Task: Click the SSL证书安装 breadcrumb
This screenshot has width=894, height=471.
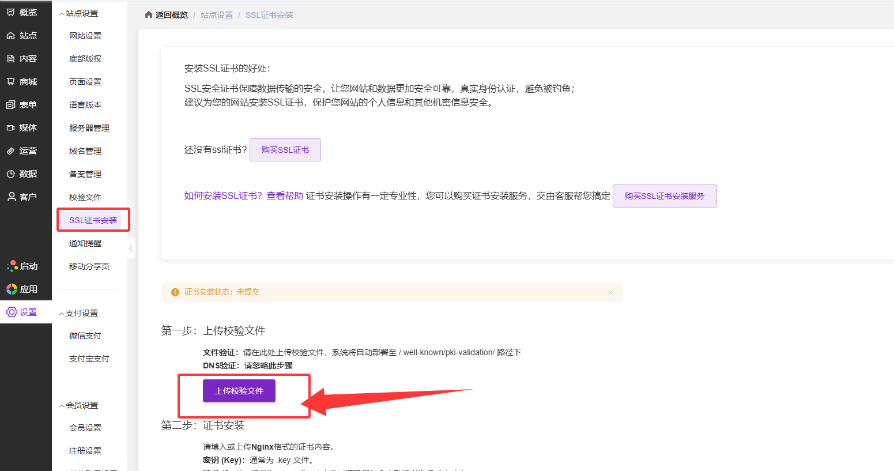Action: pos(269,15)
